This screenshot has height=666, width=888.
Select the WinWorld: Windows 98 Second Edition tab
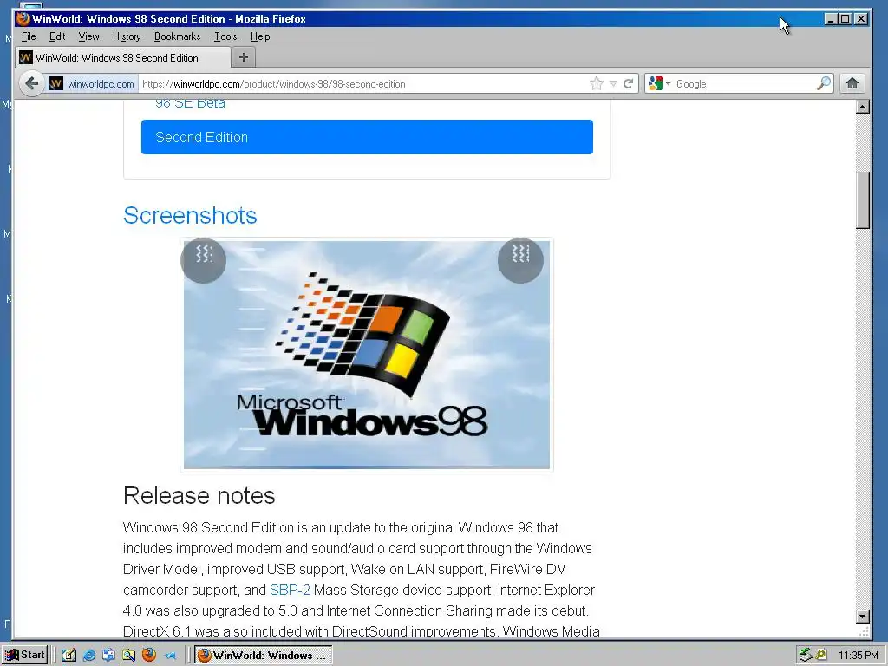pyautogui.click(x=123, y=58)
